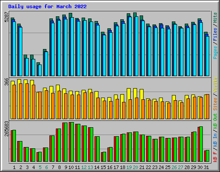Image resolution: width=220 pixels, height=172 pixels.
Task: Click day label 28 on x-axis
Action: (x=187, y=167)
